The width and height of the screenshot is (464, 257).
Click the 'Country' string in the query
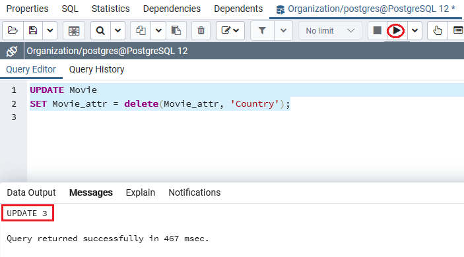(255, 104)
